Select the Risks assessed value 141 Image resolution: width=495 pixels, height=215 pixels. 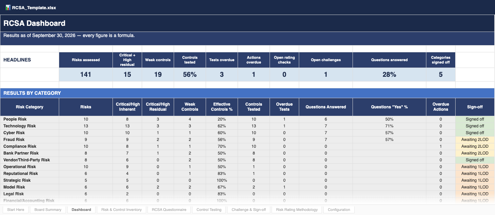[x=86, y=74]
